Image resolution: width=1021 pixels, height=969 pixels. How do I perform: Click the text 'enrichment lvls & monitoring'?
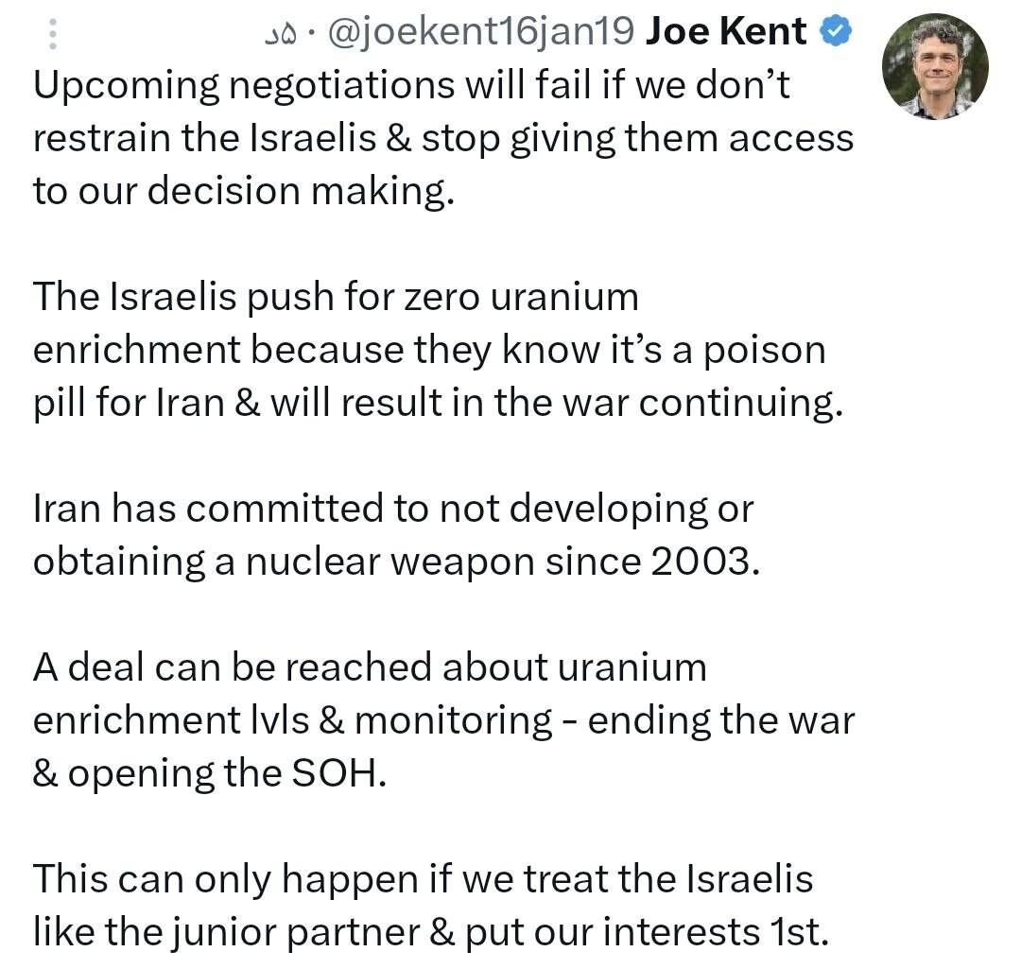[293, 721]
